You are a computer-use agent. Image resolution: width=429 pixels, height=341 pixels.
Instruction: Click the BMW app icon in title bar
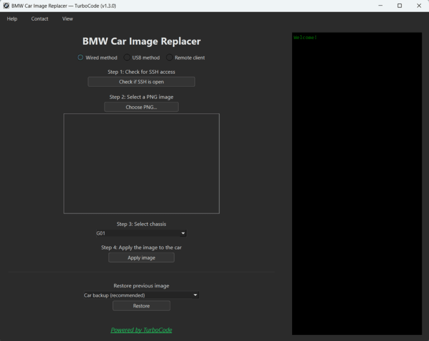pos(6,6)
